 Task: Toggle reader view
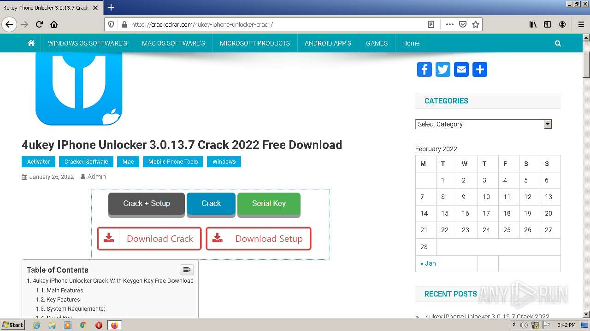431,24
